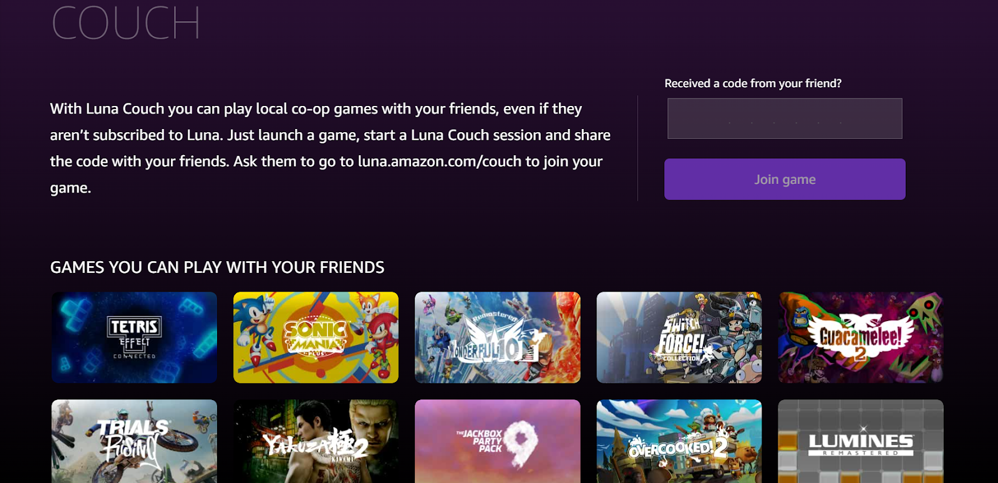This screenshot has height=483, width=998.
Task: Click the Tetris Effect logo text
Action: coord(134,338)
